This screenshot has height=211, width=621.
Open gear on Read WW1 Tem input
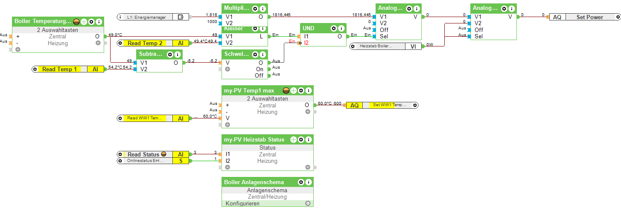click(120, 118)
